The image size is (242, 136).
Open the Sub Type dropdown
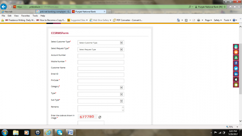click(101, 101)
